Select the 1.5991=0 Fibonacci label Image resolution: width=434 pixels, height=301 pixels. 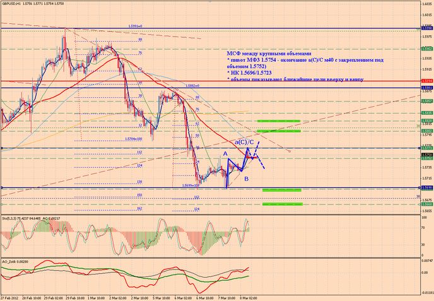click(x=135, y=27)
